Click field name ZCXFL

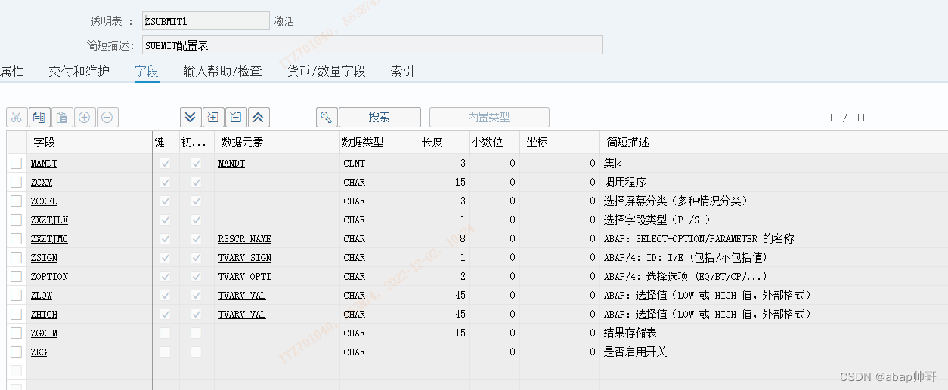(x=44, y=201)
